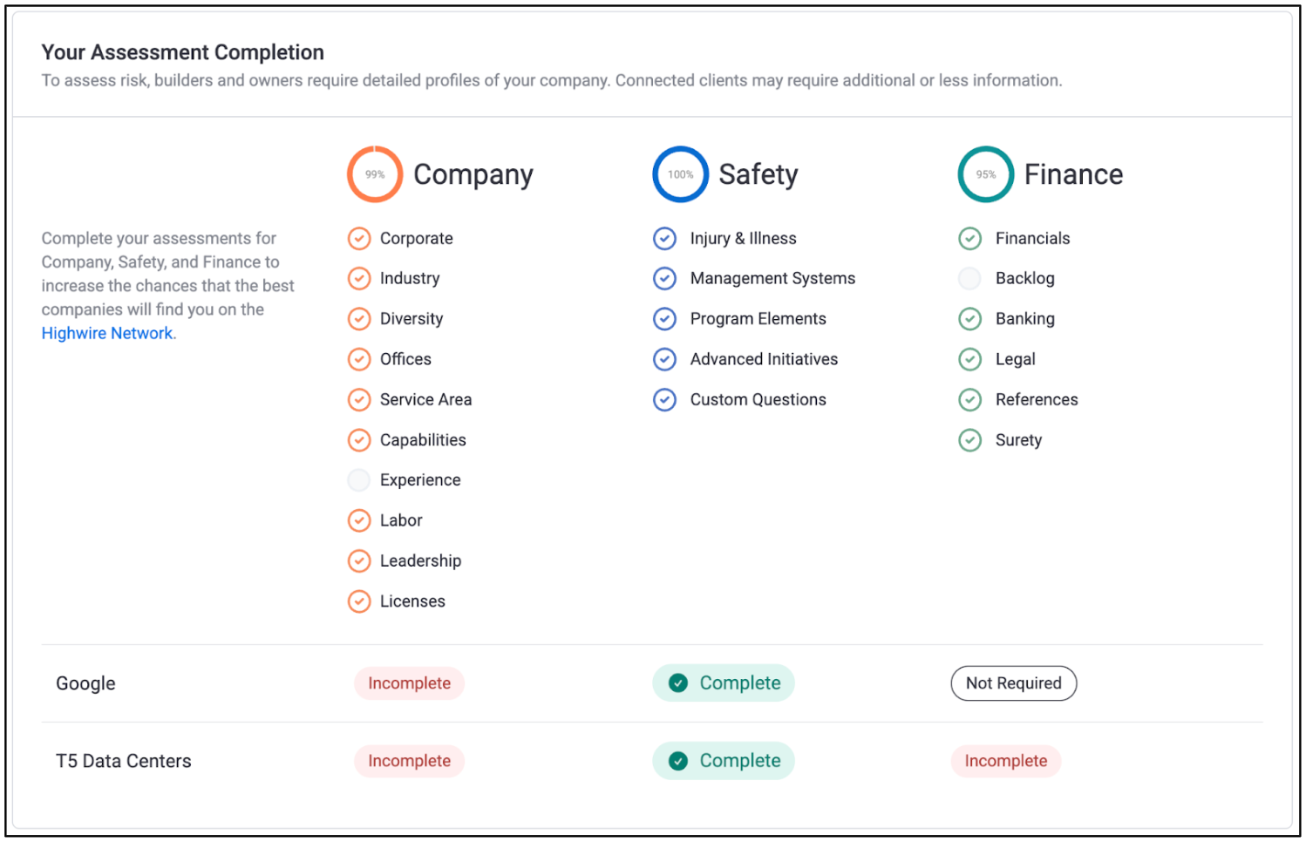1306x842 pixels.
Task: Click the Safety 100% progress ring
Action: point(680,174)
